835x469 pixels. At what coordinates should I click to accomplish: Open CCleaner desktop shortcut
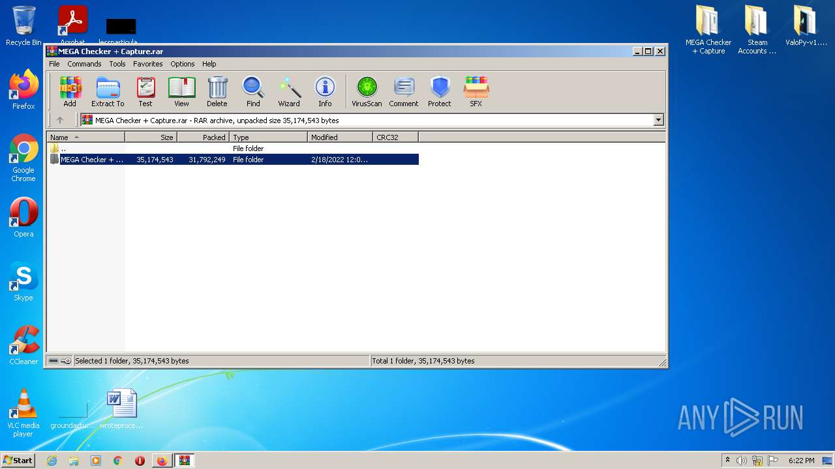click(23, 345)
